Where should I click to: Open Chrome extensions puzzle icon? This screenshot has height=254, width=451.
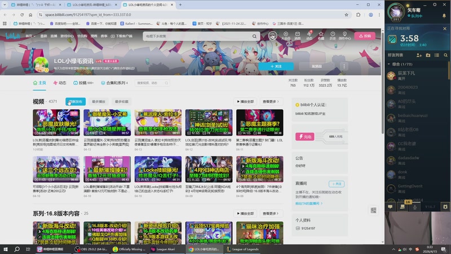coord(359,15)
